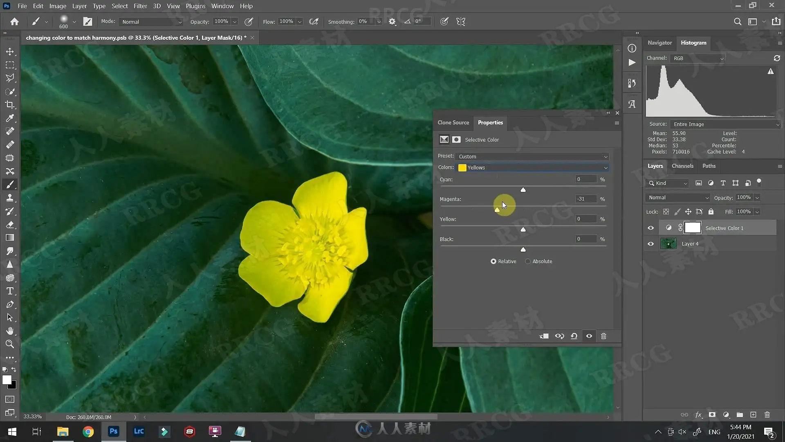
Task: Choose the Clone Stamp tool
Action: [10, 198]
